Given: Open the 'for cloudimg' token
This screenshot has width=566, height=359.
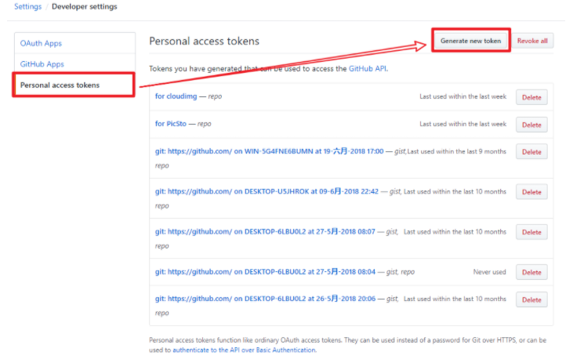Looking at the screenshot, I should (176, 96).
